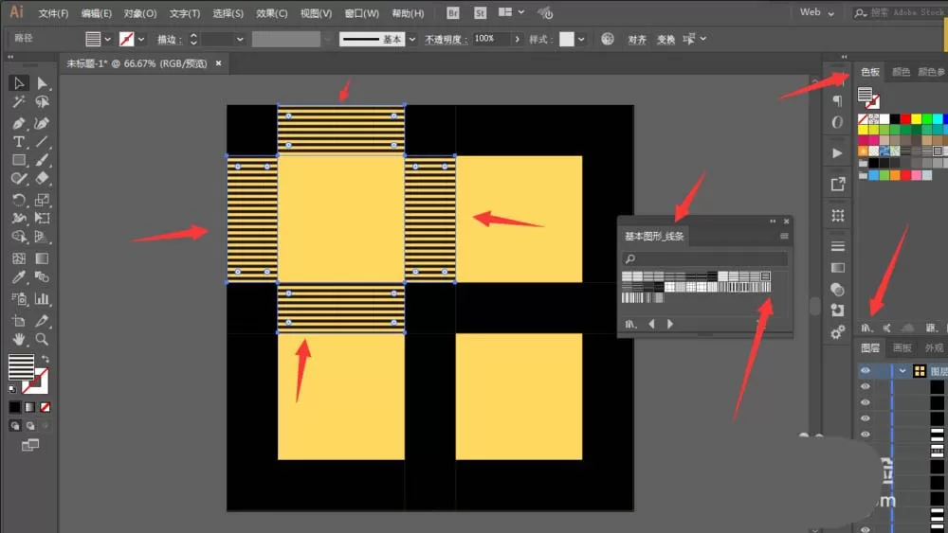The height and width of the screenshot is (533, 948).
Task: Select the Pen tool
Action: coord(19,123)
